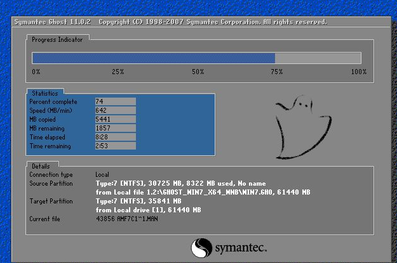The image size is (397, 263).
Task: Click the ghost mascot drawing
Action: coord(303,127)
